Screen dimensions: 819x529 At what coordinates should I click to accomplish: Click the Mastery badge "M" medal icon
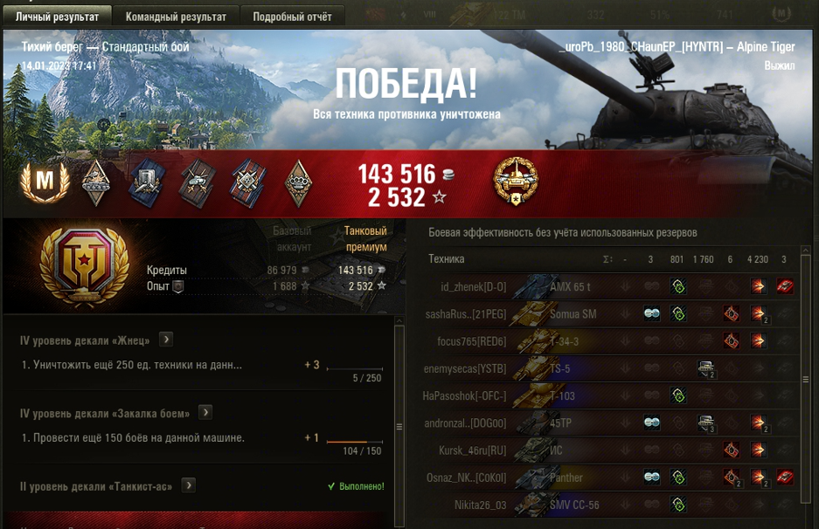tap(45, 182)
